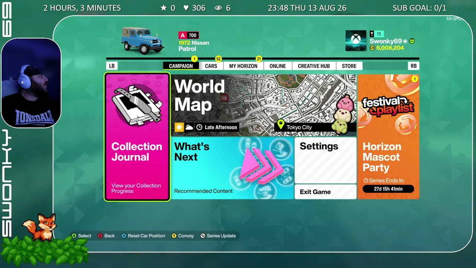Screen dimensions: 476x268
Task: Click the 21 badge above My Horizon
Action: [x=259, y=59]
